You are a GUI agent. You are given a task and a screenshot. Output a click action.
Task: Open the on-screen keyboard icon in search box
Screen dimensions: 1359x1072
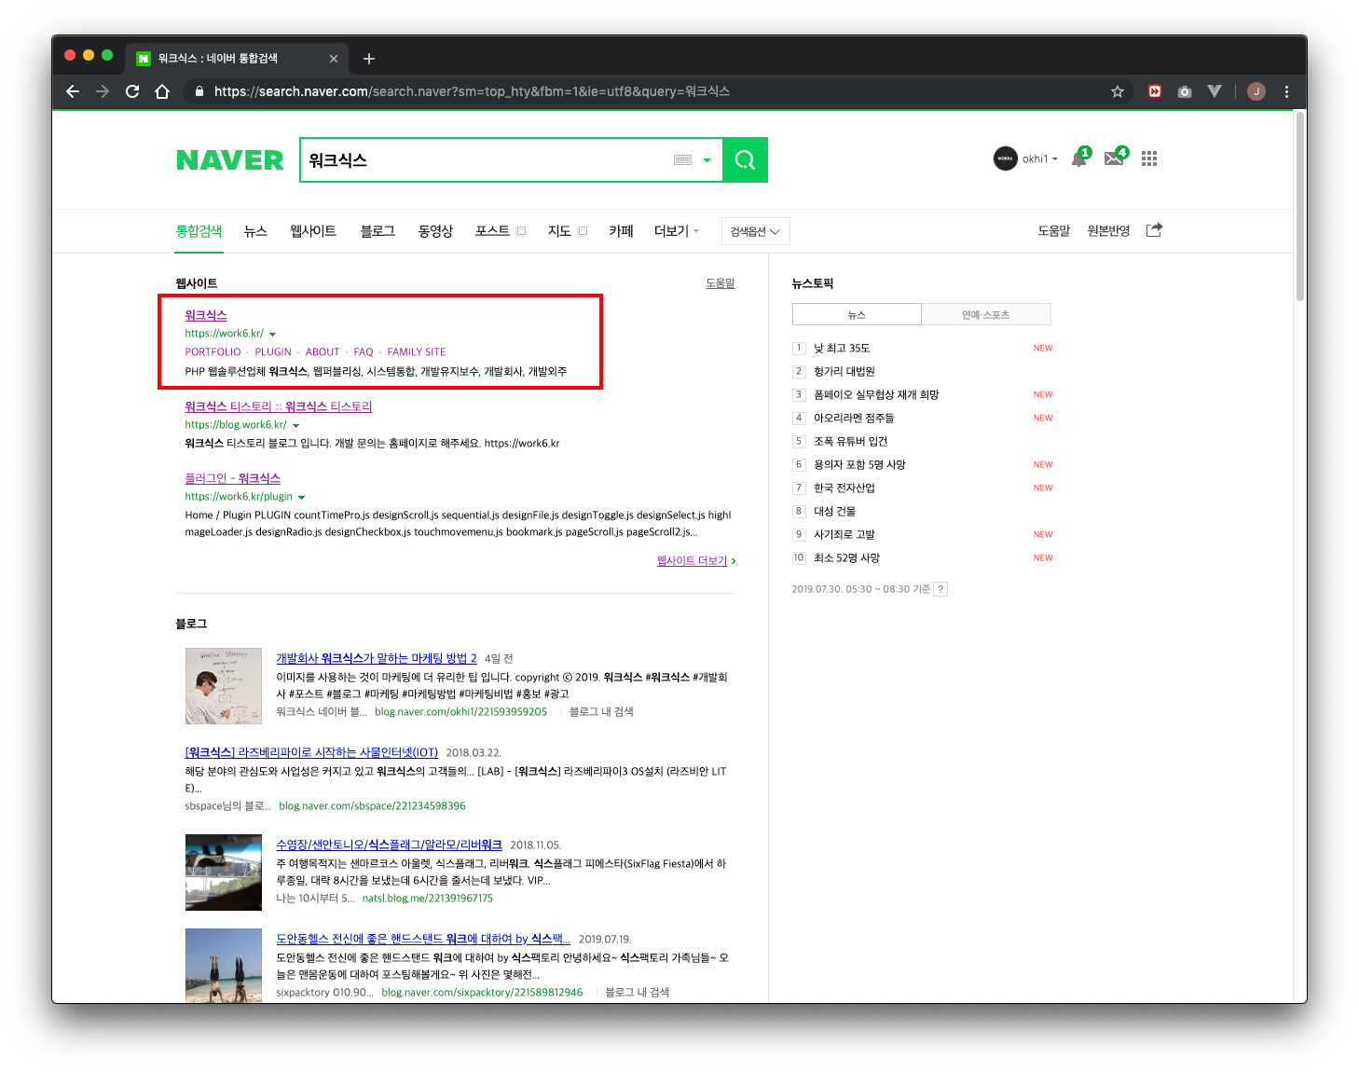click(x=682, y=159)
